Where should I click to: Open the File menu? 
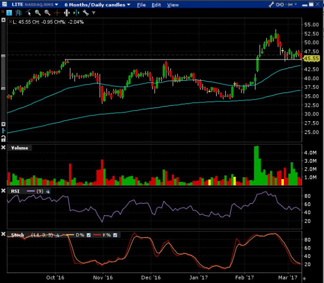click(x=141, y=5)
